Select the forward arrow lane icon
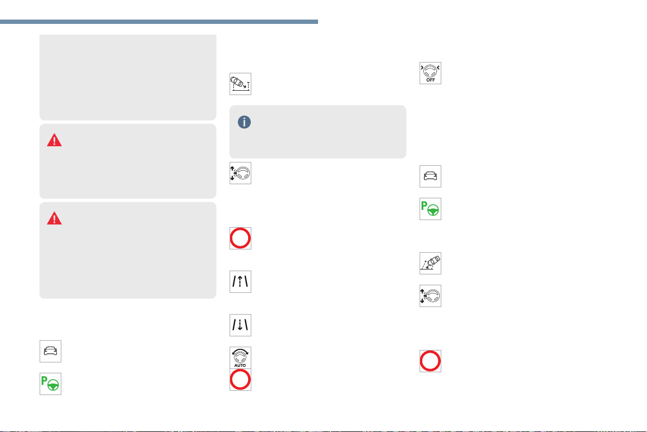Screen dimensions: 647x432 point(240,282)
